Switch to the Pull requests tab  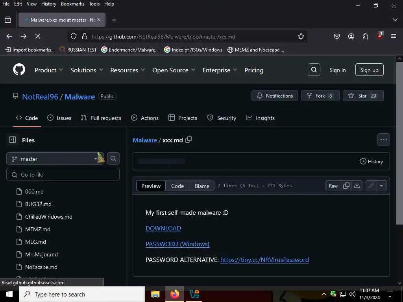(x=101, y=118)
